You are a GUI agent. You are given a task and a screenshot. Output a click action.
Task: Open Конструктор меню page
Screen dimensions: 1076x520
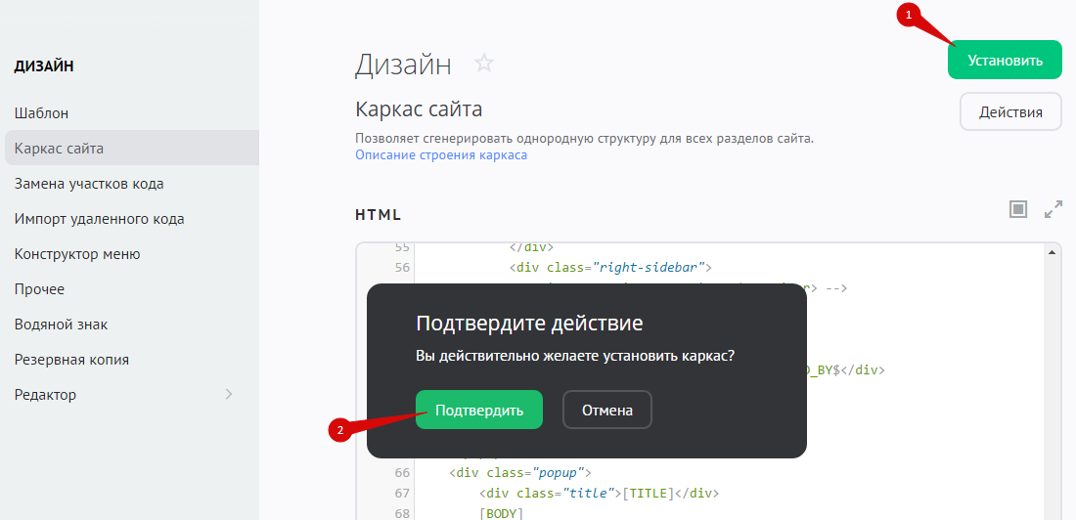click(x=77, y=254)
